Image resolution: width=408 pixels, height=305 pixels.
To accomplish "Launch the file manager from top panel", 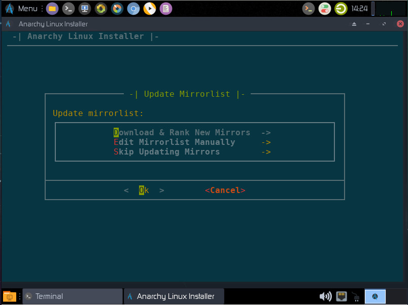I will pyautogui.click(x=52, y=9).
